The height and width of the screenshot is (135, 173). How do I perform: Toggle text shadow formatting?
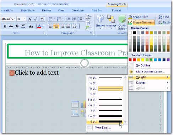pos(17,26)
